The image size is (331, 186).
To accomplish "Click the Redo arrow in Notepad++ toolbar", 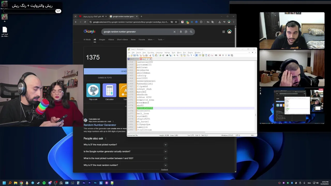I will point(163,55).
